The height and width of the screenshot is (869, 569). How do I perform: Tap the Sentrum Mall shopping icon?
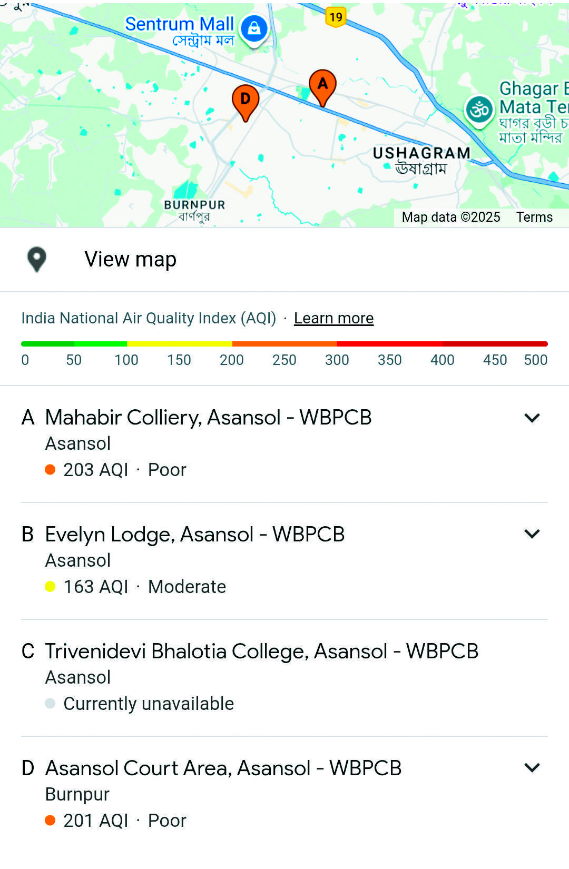tap(254, 29)
